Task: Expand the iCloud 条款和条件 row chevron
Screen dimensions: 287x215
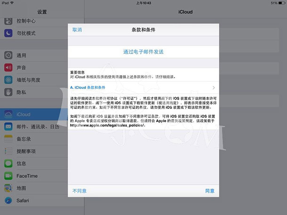Action: [214, 88]
